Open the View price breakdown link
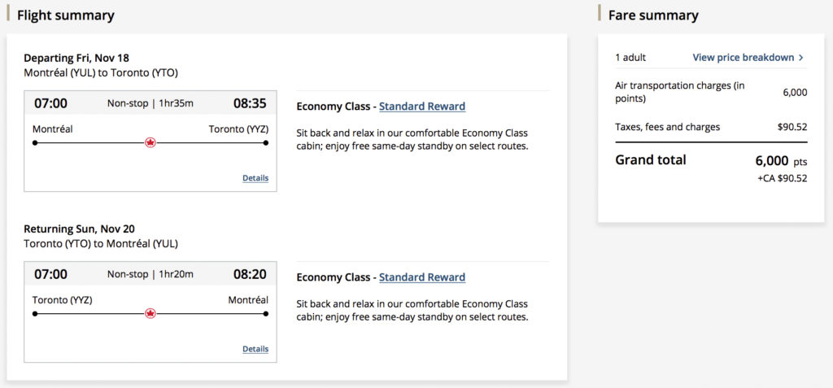The width and height of the screenshot is (833, 388). point(743,58)
